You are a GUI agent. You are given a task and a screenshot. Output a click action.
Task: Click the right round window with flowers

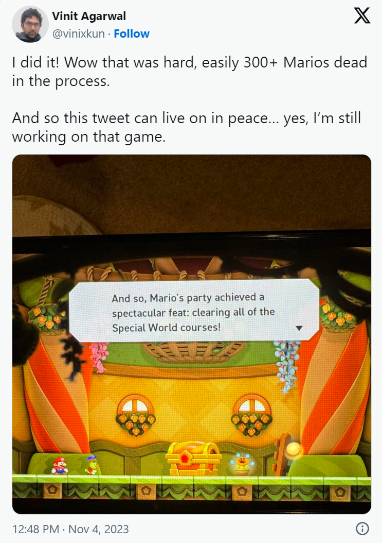tap(252, 415)
